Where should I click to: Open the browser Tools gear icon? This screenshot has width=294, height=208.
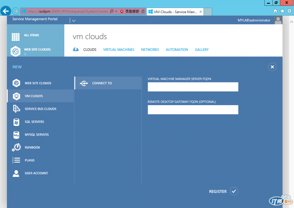[289, 11]
